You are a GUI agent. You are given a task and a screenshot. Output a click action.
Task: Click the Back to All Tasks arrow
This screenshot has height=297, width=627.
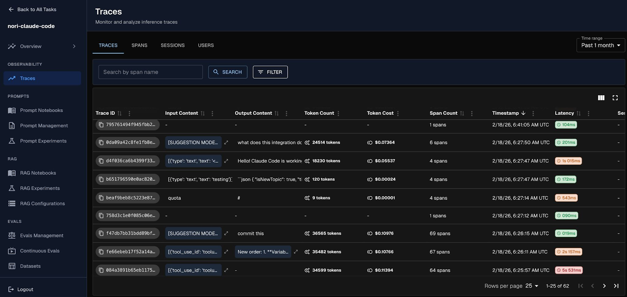(x=11, y=9)
